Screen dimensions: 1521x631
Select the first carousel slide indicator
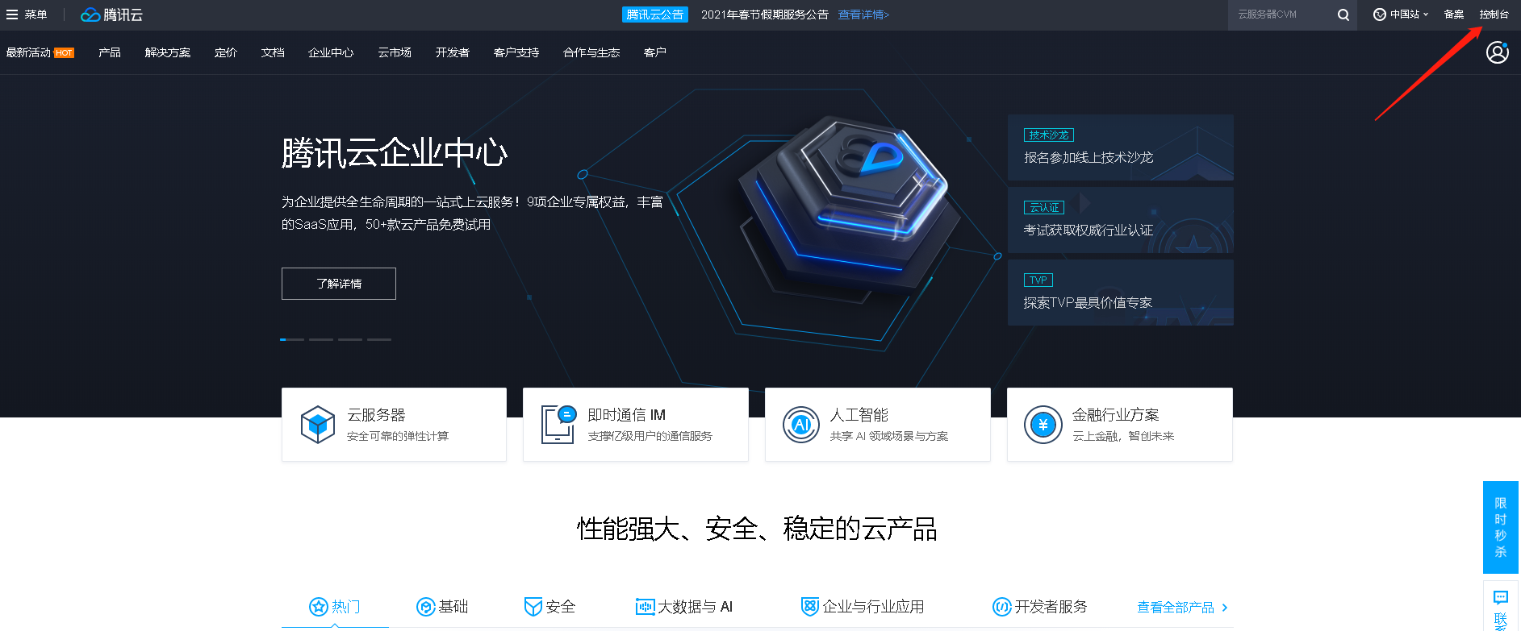point(292,339)
